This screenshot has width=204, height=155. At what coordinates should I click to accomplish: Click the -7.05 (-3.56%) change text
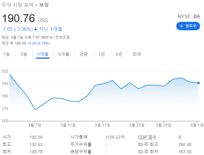[x=17, y=29]
